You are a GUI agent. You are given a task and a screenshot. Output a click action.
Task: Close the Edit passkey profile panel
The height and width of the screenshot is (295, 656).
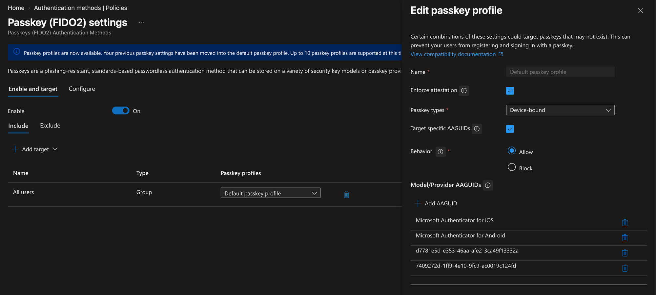click(640, 10)
